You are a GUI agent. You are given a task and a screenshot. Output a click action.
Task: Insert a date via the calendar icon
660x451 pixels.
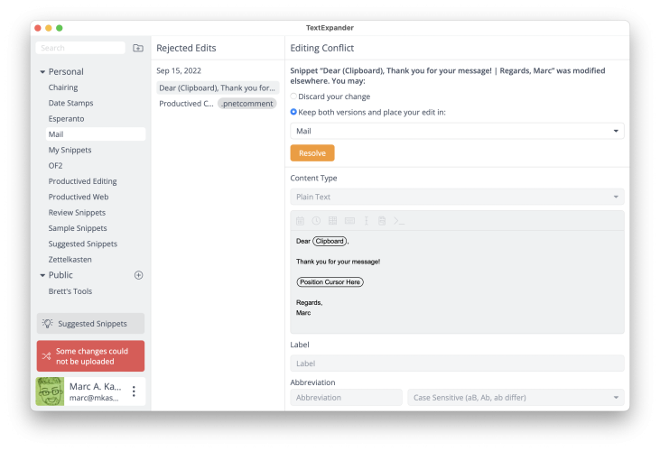300,221
